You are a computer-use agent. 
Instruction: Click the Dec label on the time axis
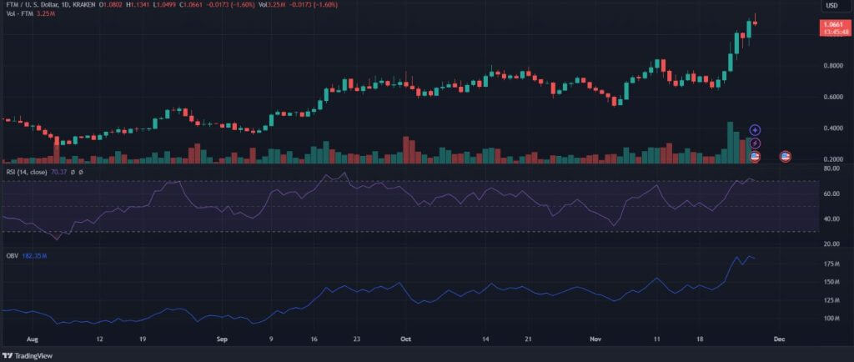coord(779,339)
